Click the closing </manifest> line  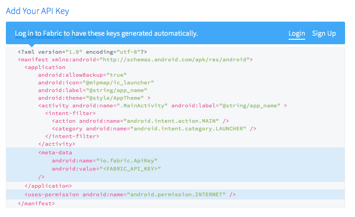[x=36, y=203]
